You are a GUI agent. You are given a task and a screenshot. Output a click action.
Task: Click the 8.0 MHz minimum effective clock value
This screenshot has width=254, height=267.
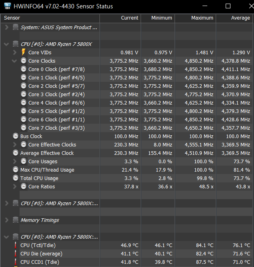[163, 145]
